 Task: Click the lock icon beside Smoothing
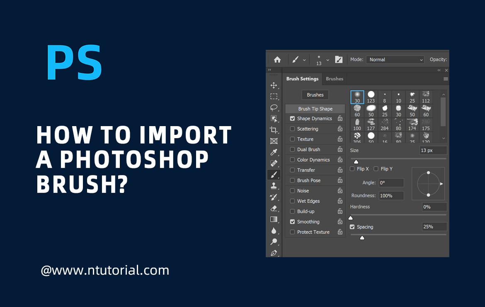tap(340, 222)
